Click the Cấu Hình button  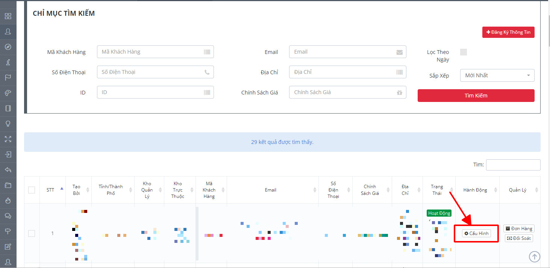476,234
